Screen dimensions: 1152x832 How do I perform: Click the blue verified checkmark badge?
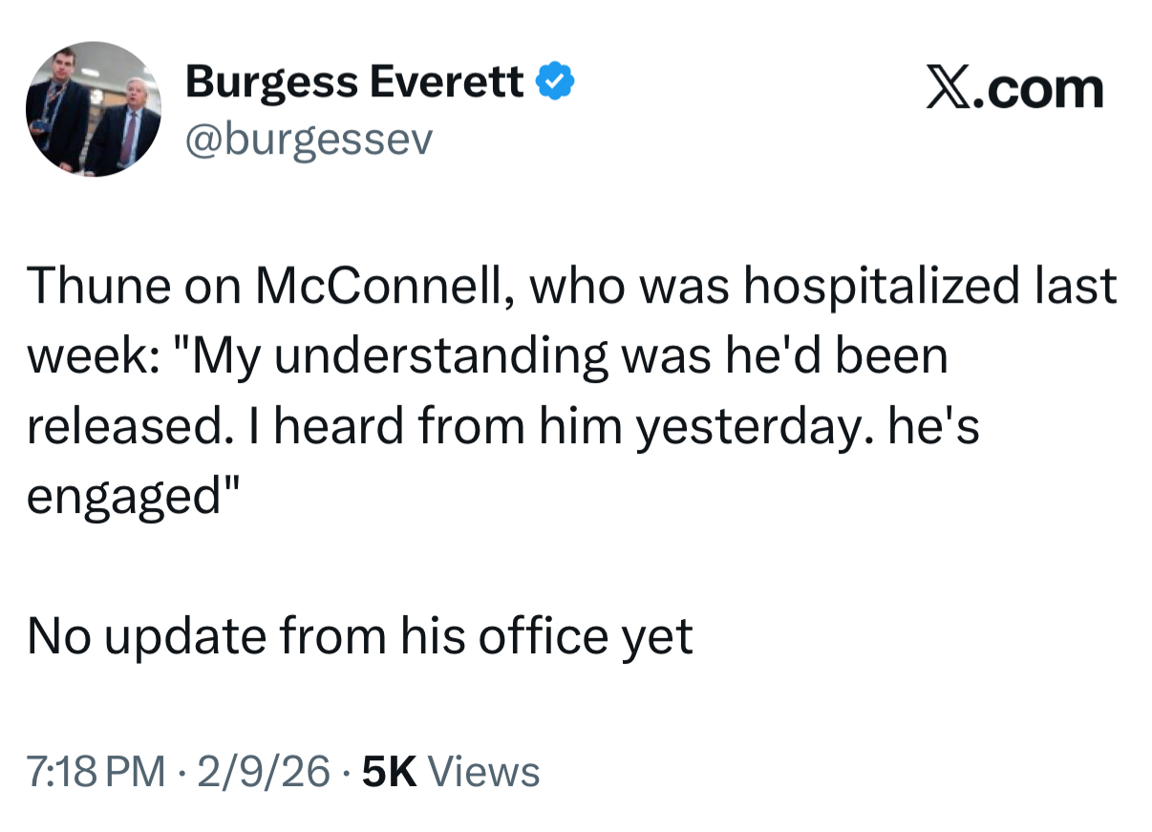[x=557, y=84]
